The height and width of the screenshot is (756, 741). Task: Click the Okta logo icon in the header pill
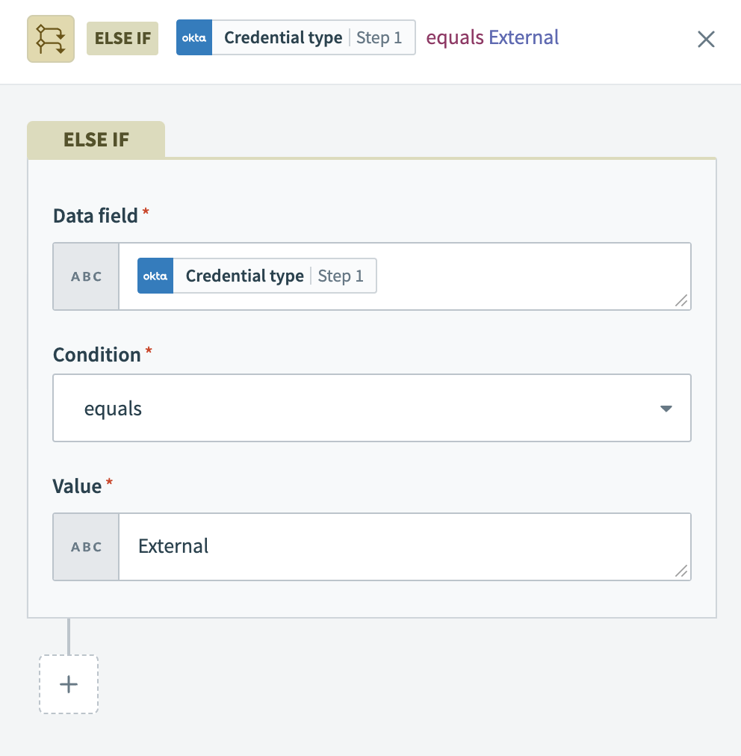(x=193, y=37)
